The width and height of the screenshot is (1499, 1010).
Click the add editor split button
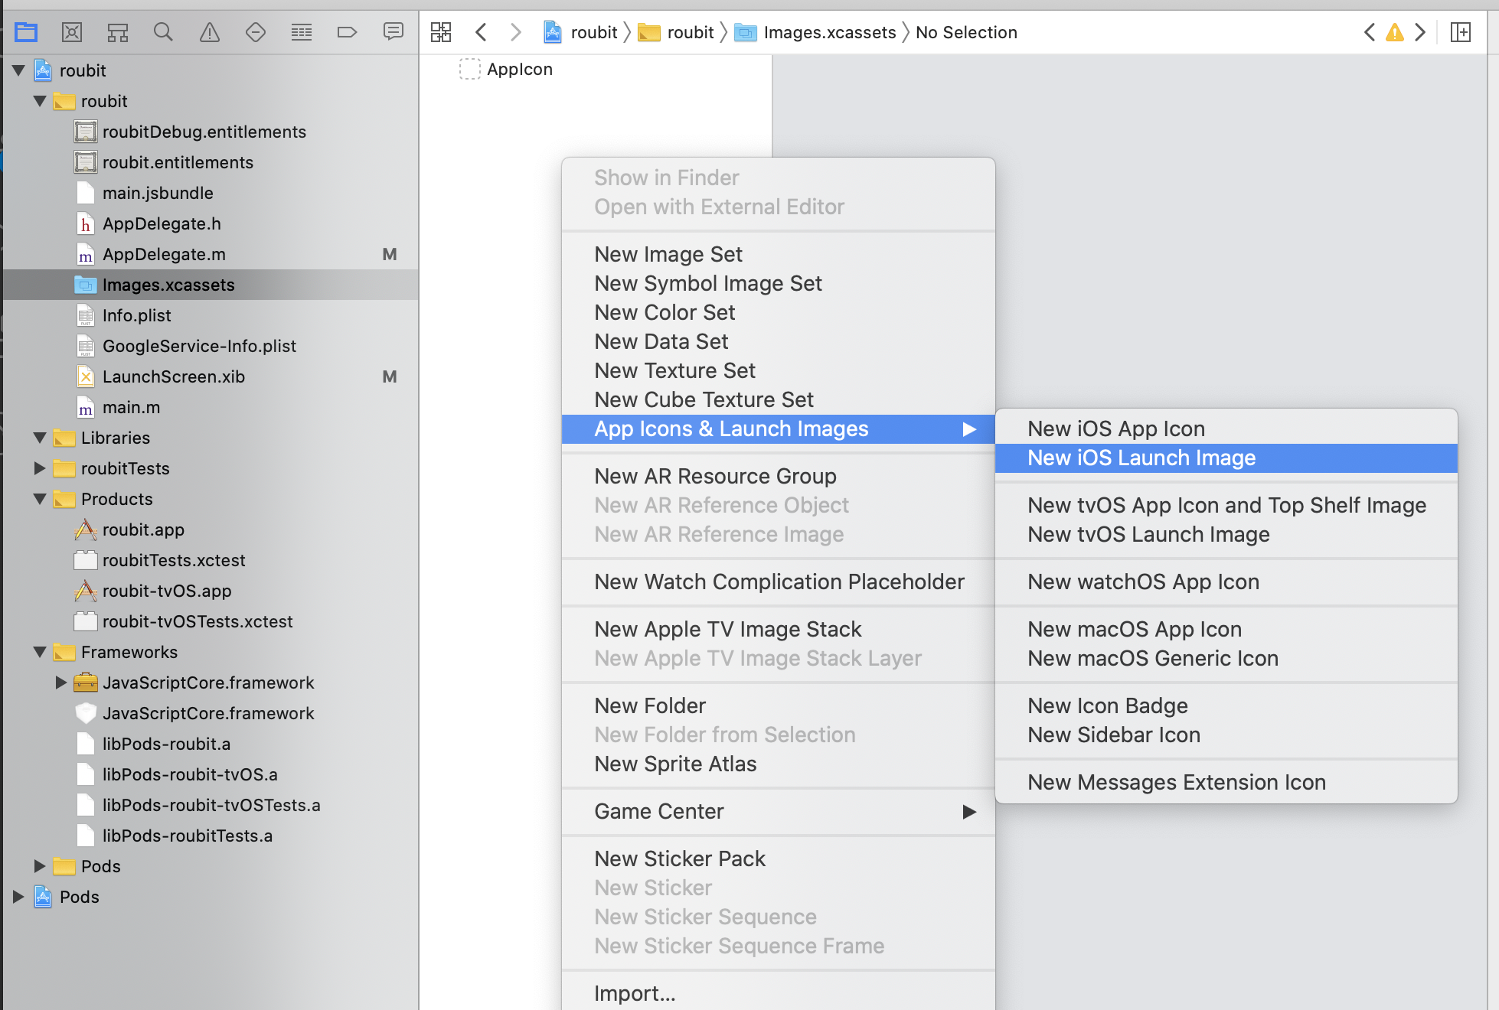(x=1461, y=32)
